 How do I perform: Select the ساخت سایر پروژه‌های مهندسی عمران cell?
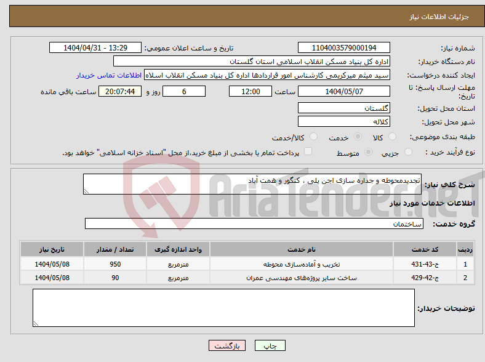[x=302, y=278]
